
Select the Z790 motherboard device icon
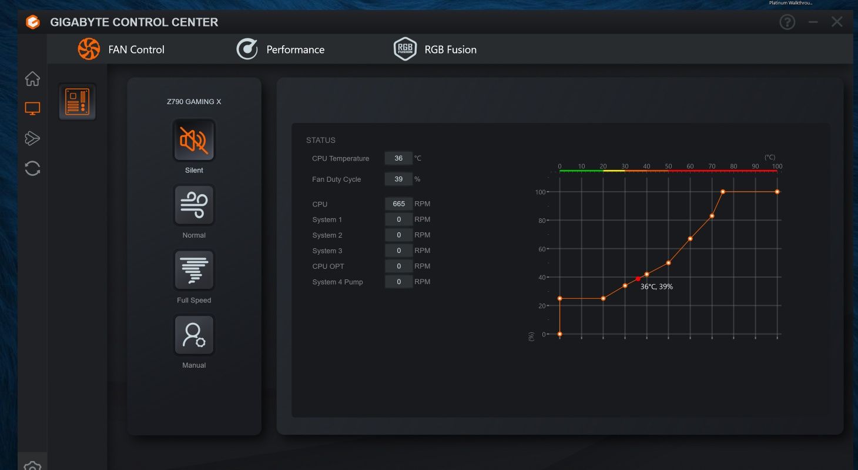[x=78, y=102]
